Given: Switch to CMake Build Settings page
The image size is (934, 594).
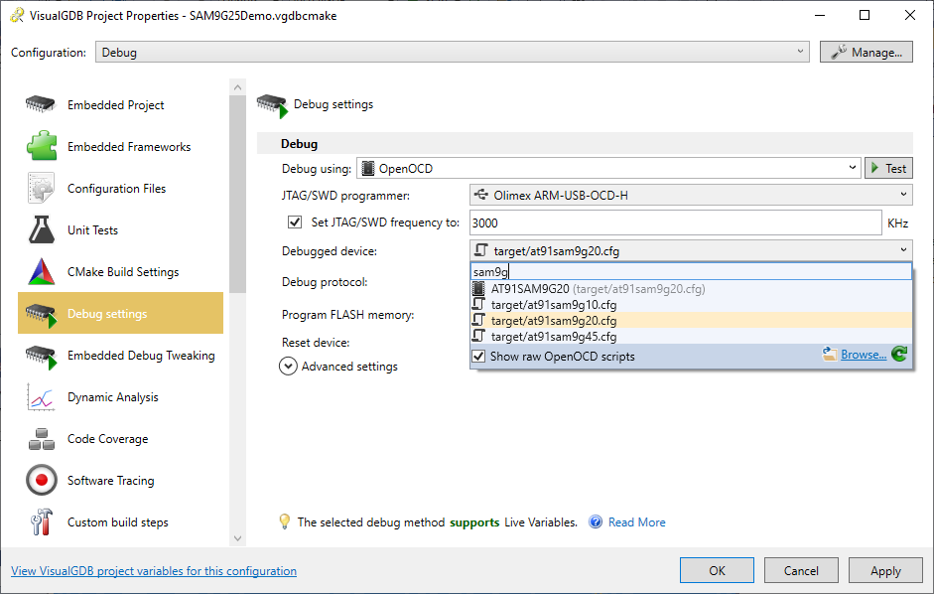Looking at the screenshot, I should click(x=121, y=271).
